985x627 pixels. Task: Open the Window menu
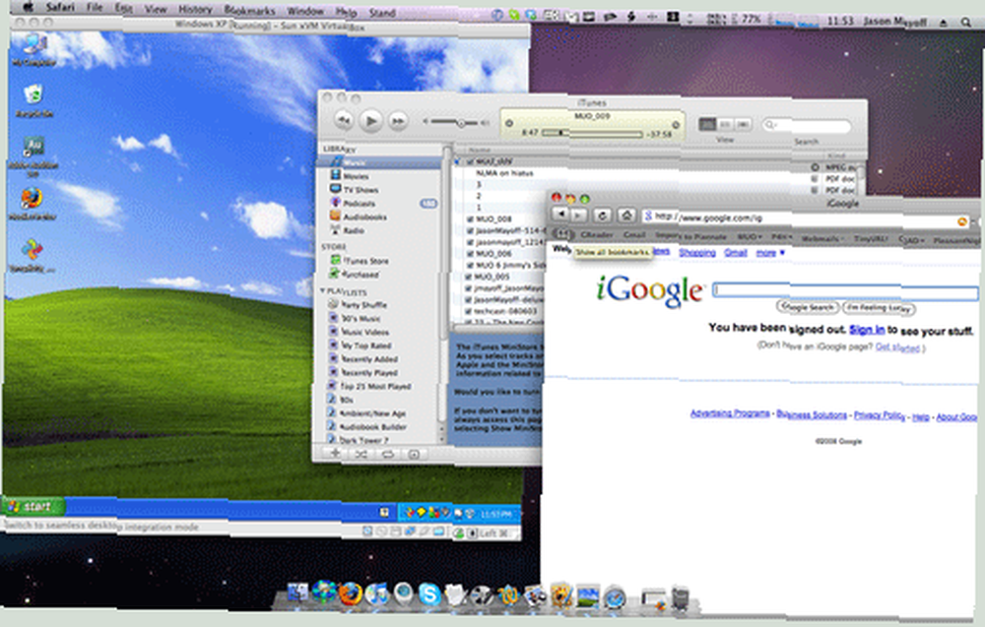[304, 11]
